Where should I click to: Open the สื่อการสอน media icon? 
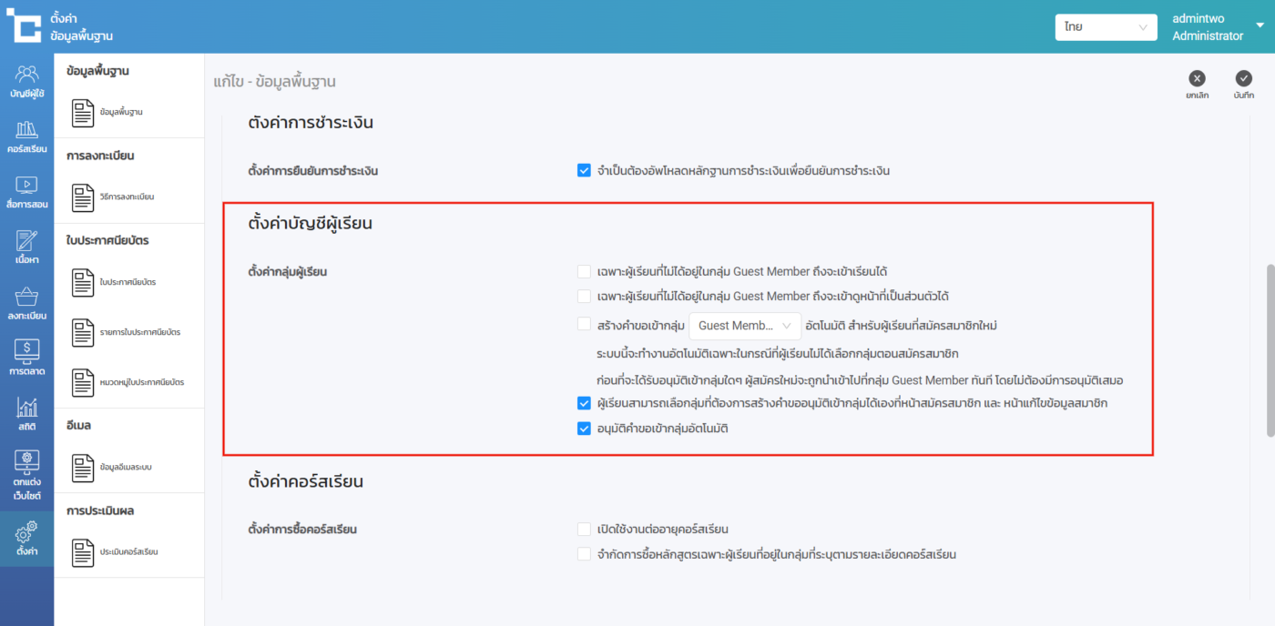pyautogui.click(x=26, y=186)
